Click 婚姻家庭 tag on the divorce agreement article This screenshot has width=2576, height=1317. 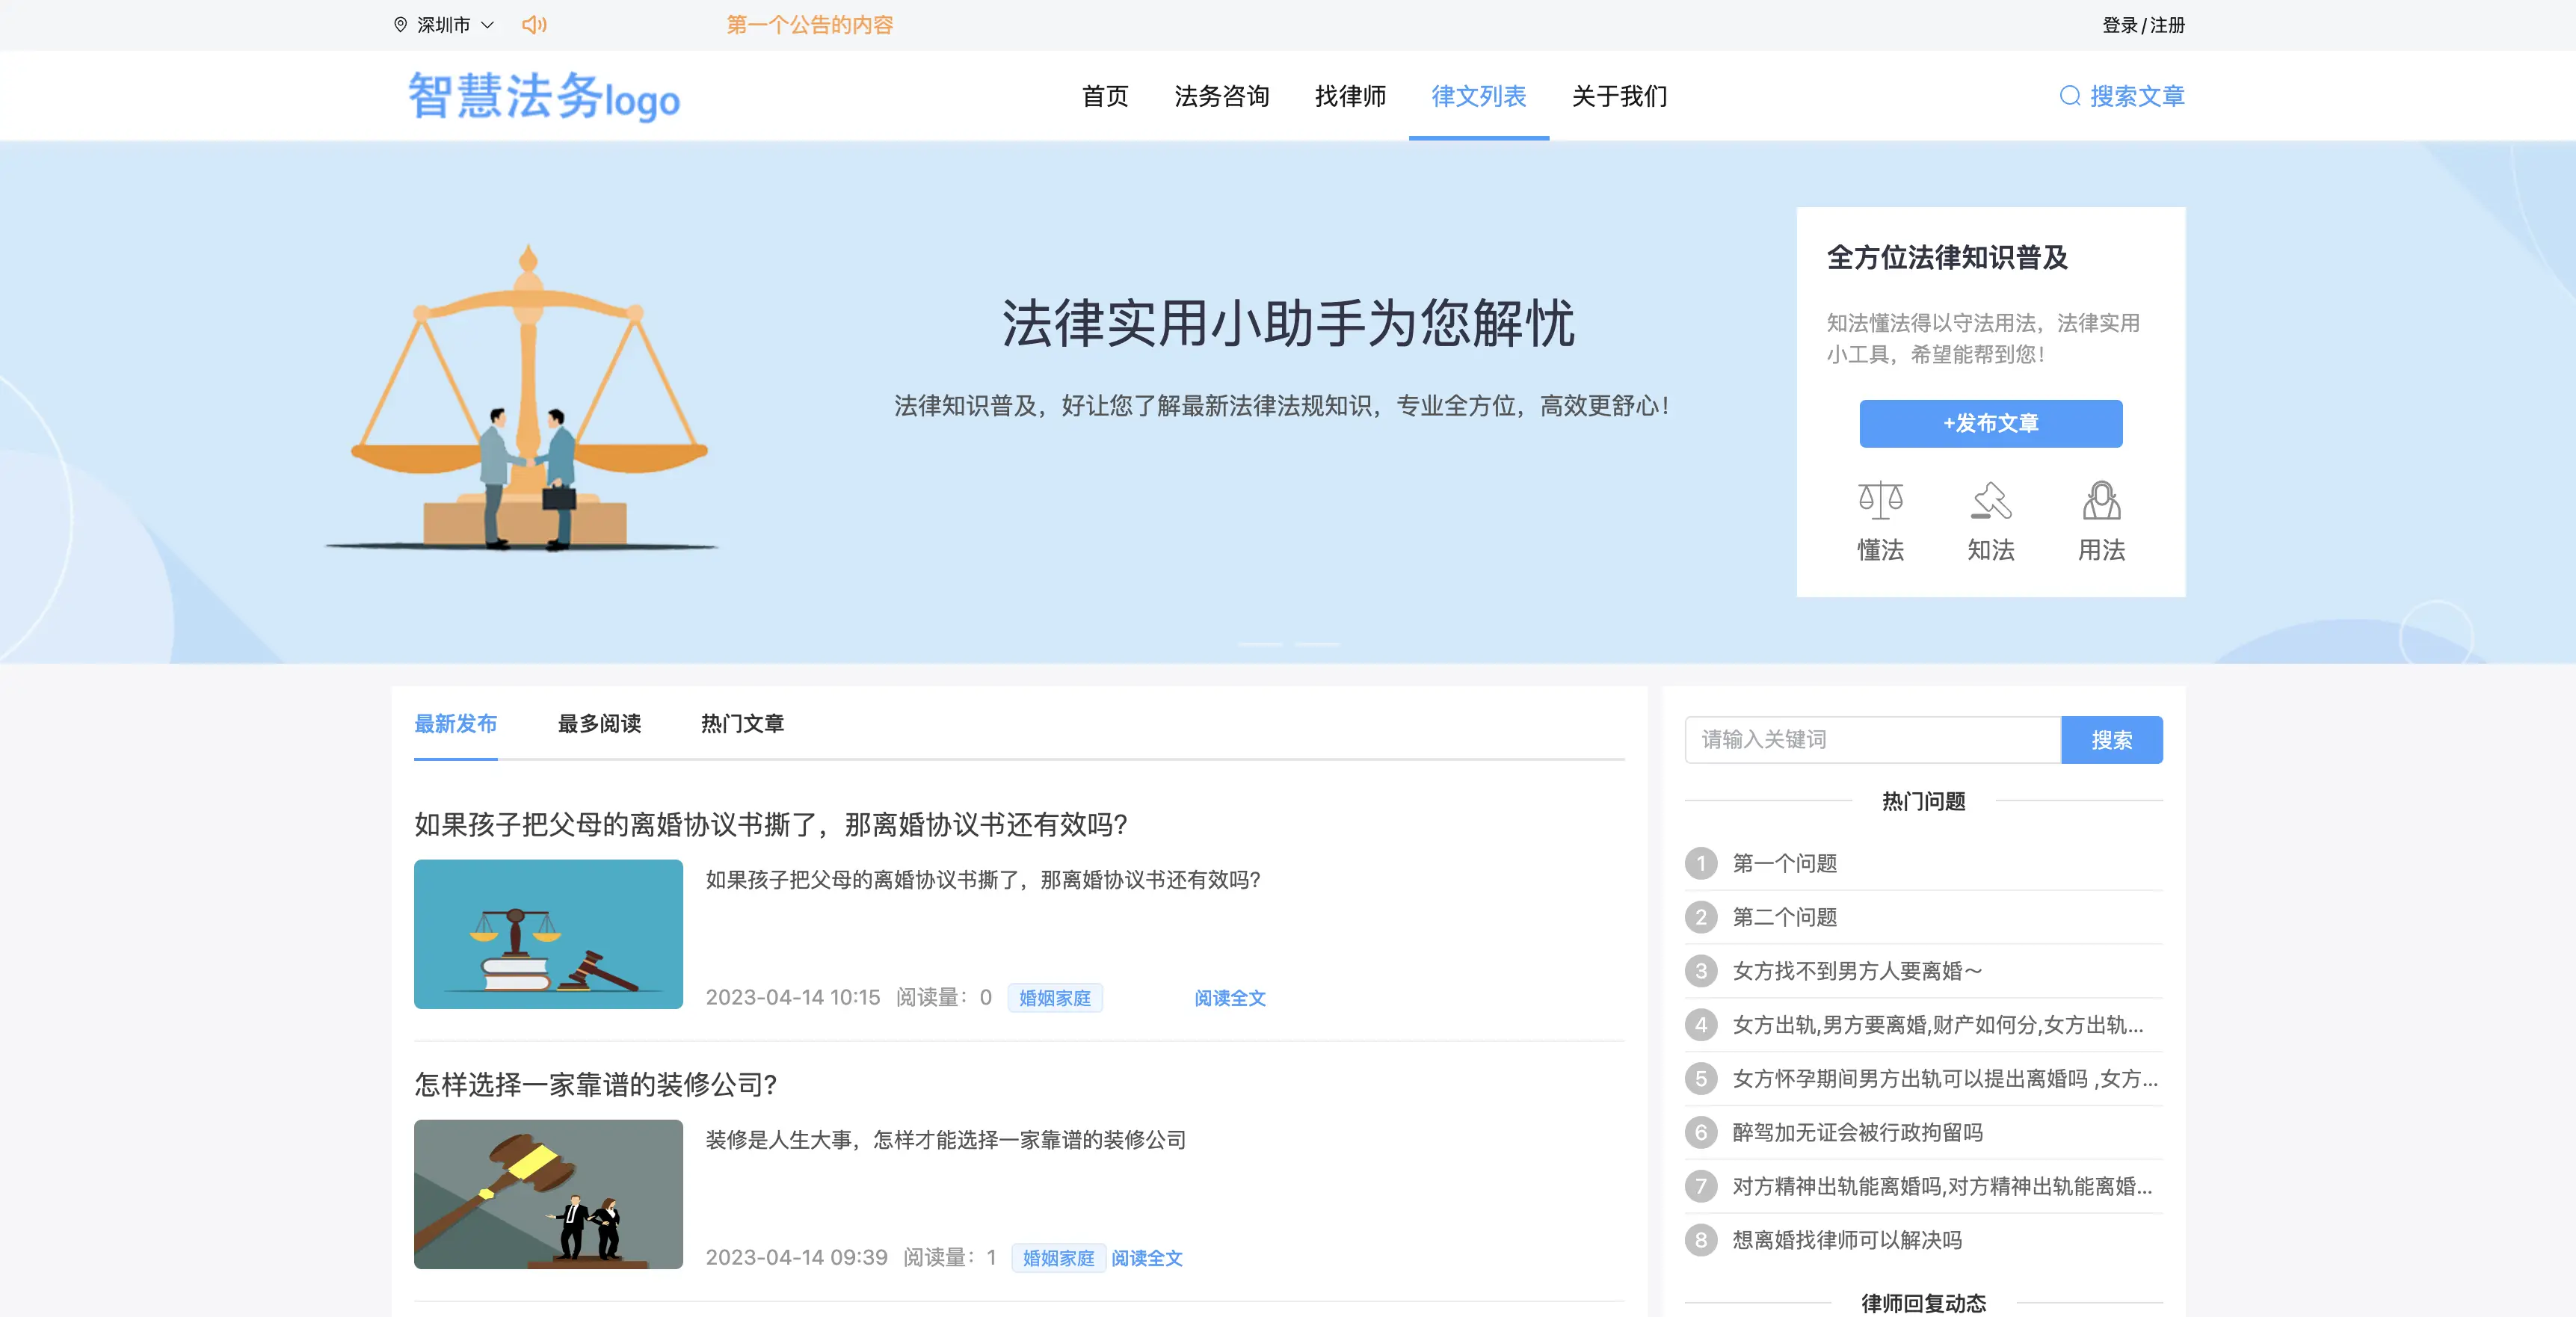(1055, 997)
